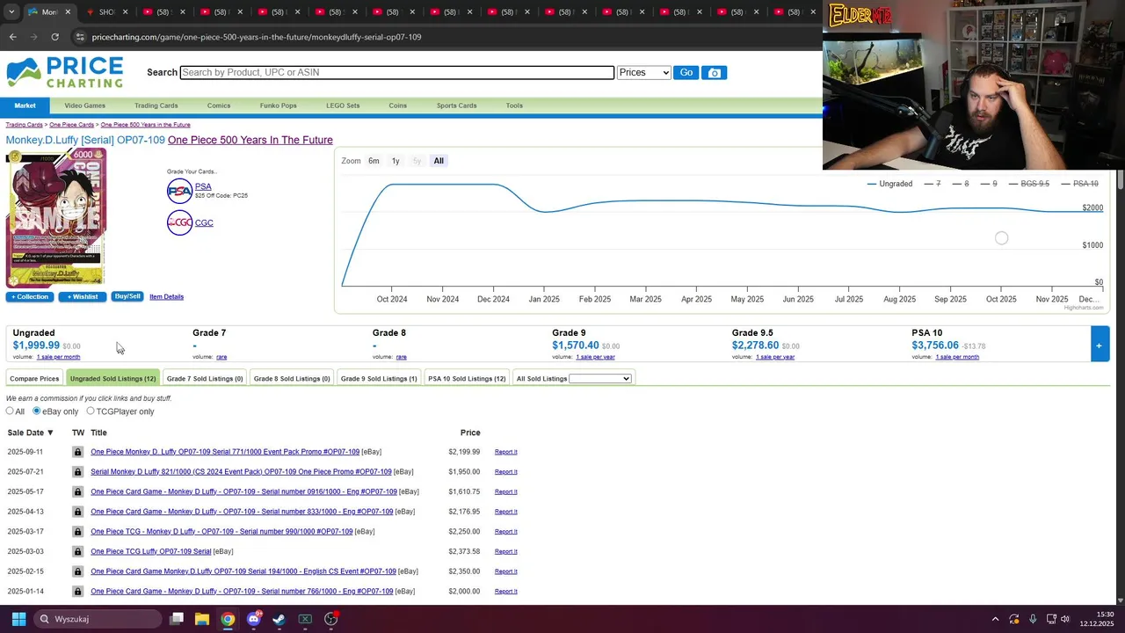Switch to Compare Prices tab
Screen dimensions: 1125x633
(x=34, y=379)
